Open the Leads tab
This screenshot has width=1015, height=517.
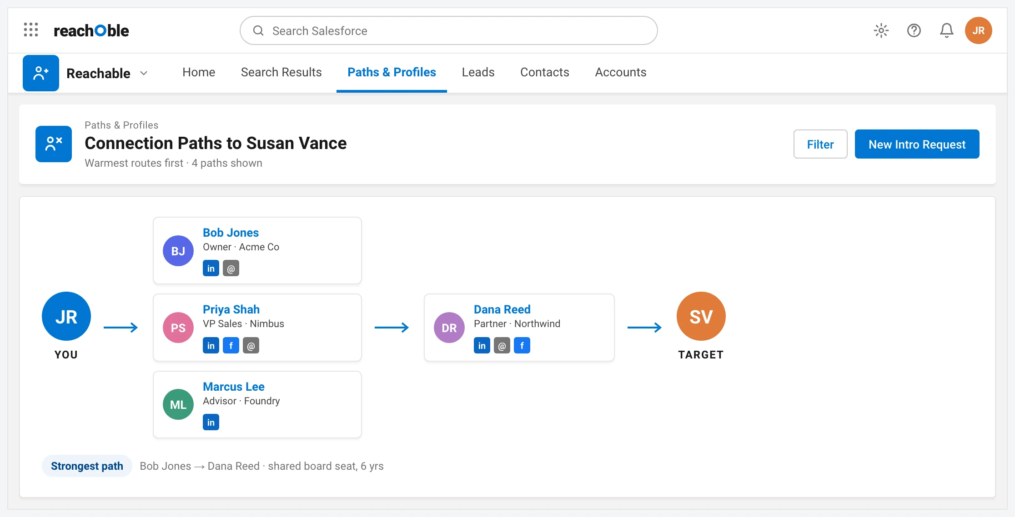tap(478, 72)
